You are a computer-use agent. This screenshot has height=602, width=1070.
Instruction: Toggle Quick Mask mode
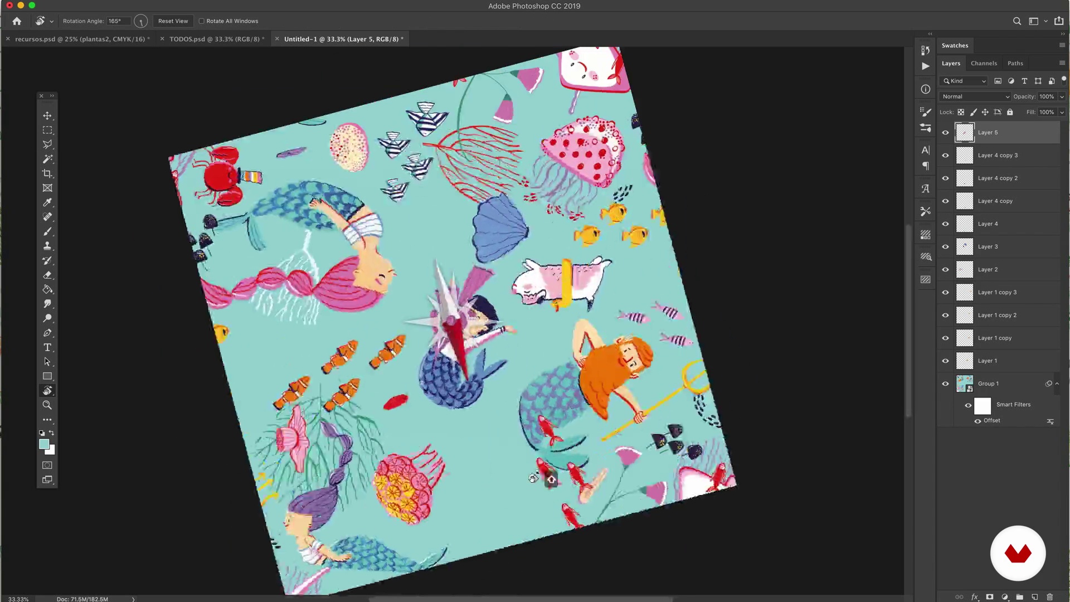(47, 465)
